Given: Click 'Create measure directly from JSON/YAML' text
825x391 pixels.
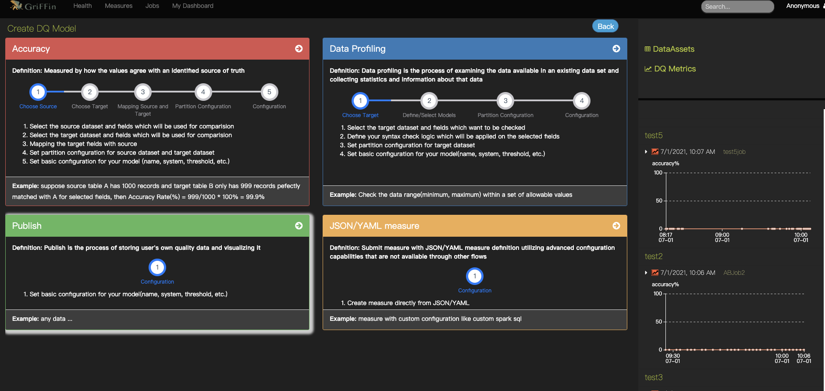Looking at the screenshot, I should click(x=408, y=303).
